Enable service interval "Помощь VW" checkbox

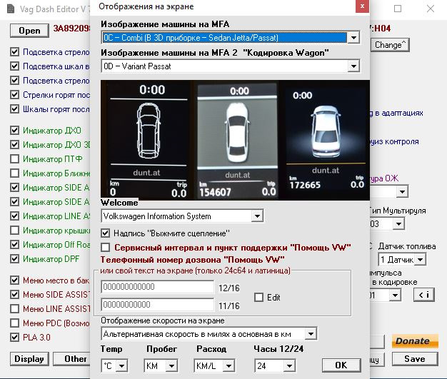click(106, 247)
